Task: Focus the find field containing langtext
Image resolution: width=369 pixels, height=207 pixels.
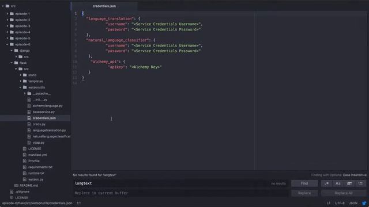Action: click(x=180, y=183)
